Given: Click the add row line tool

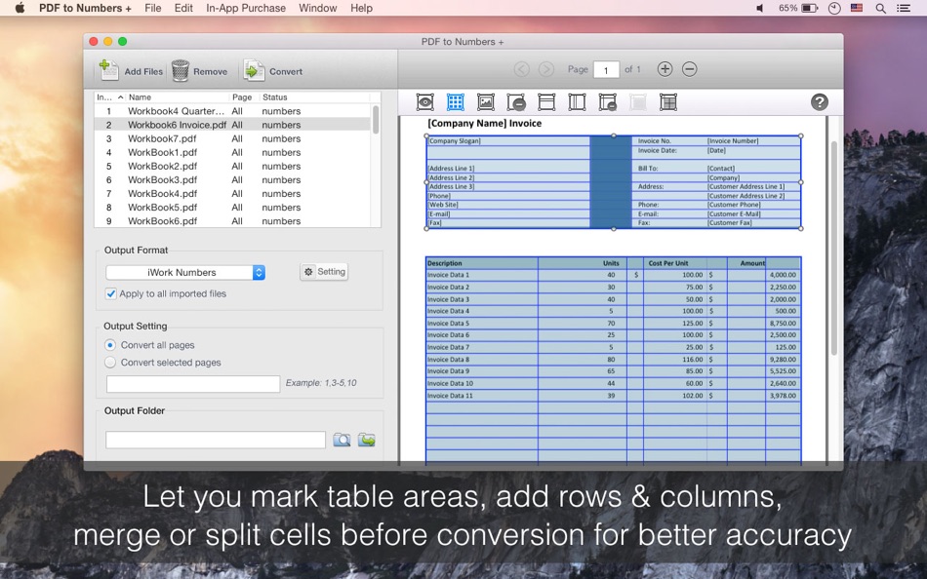Looking at the screenshot, I should (546, 102).
